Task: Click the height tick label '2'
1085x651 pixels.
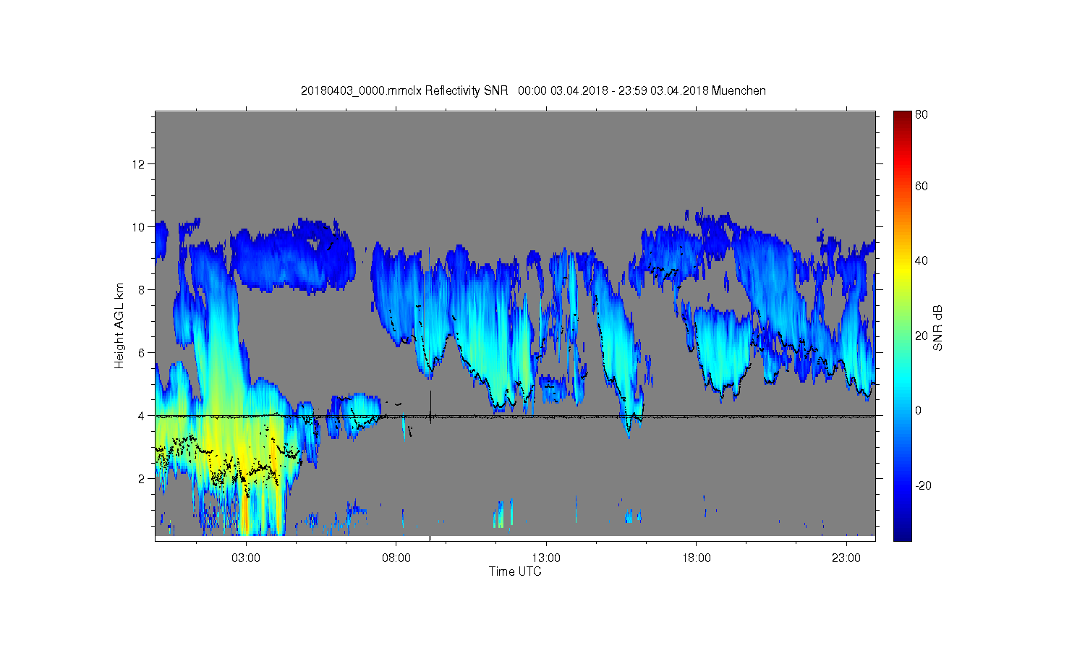Action: pyautogui.click(x=142, y=478)
